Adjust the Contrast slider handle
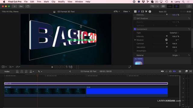193x108 pixels. 167,43
